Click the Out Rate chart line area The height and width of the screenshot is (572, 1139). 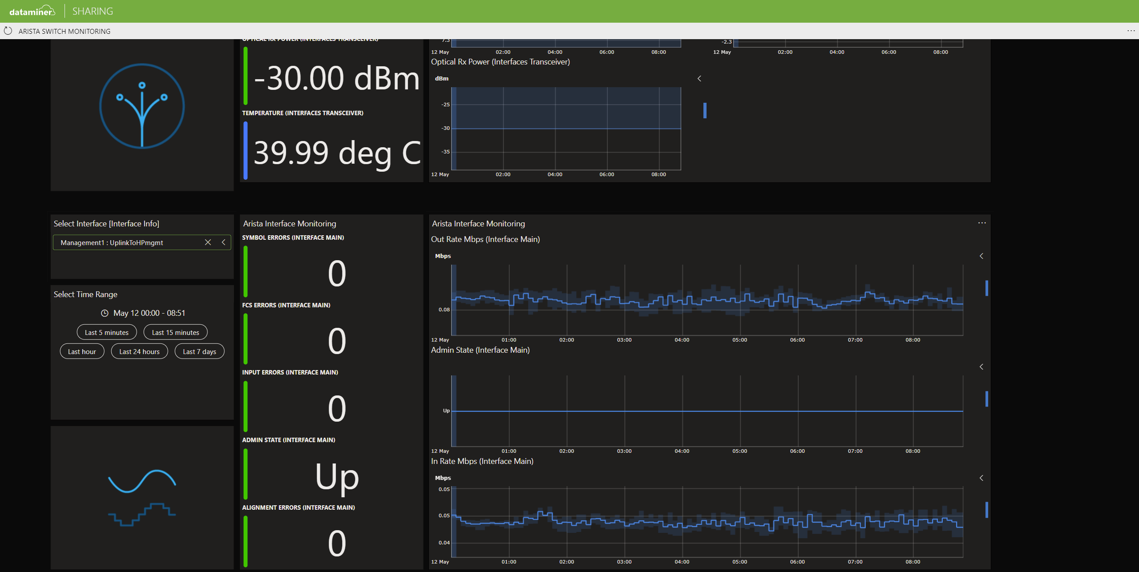(707, 300)
